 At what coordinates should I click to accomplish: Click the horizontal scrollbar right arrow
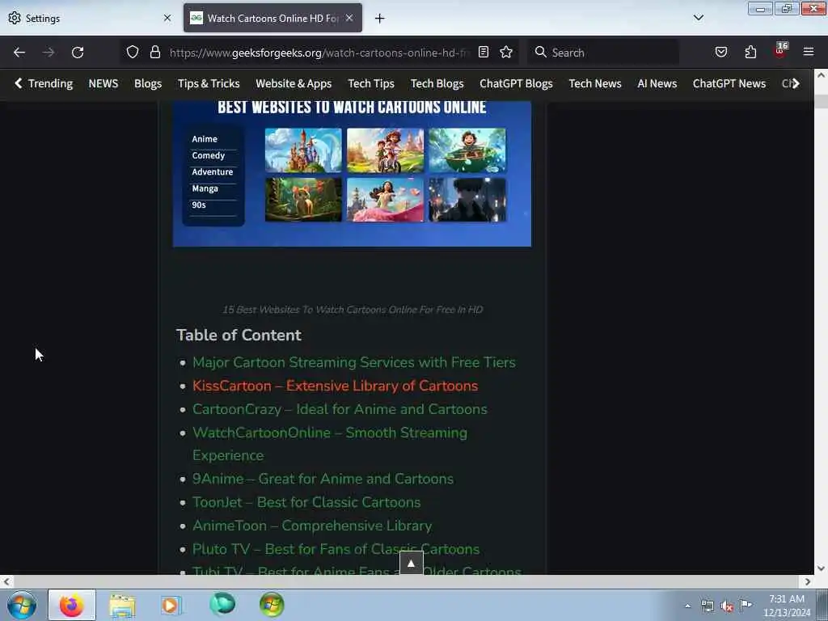[808, 581]
